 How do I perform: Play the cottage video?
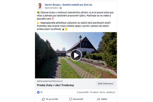click(76, 55)
